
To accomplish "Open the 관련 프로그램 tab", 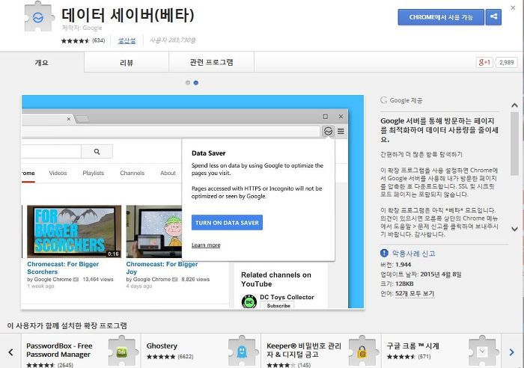I will [x=211, y=62].
